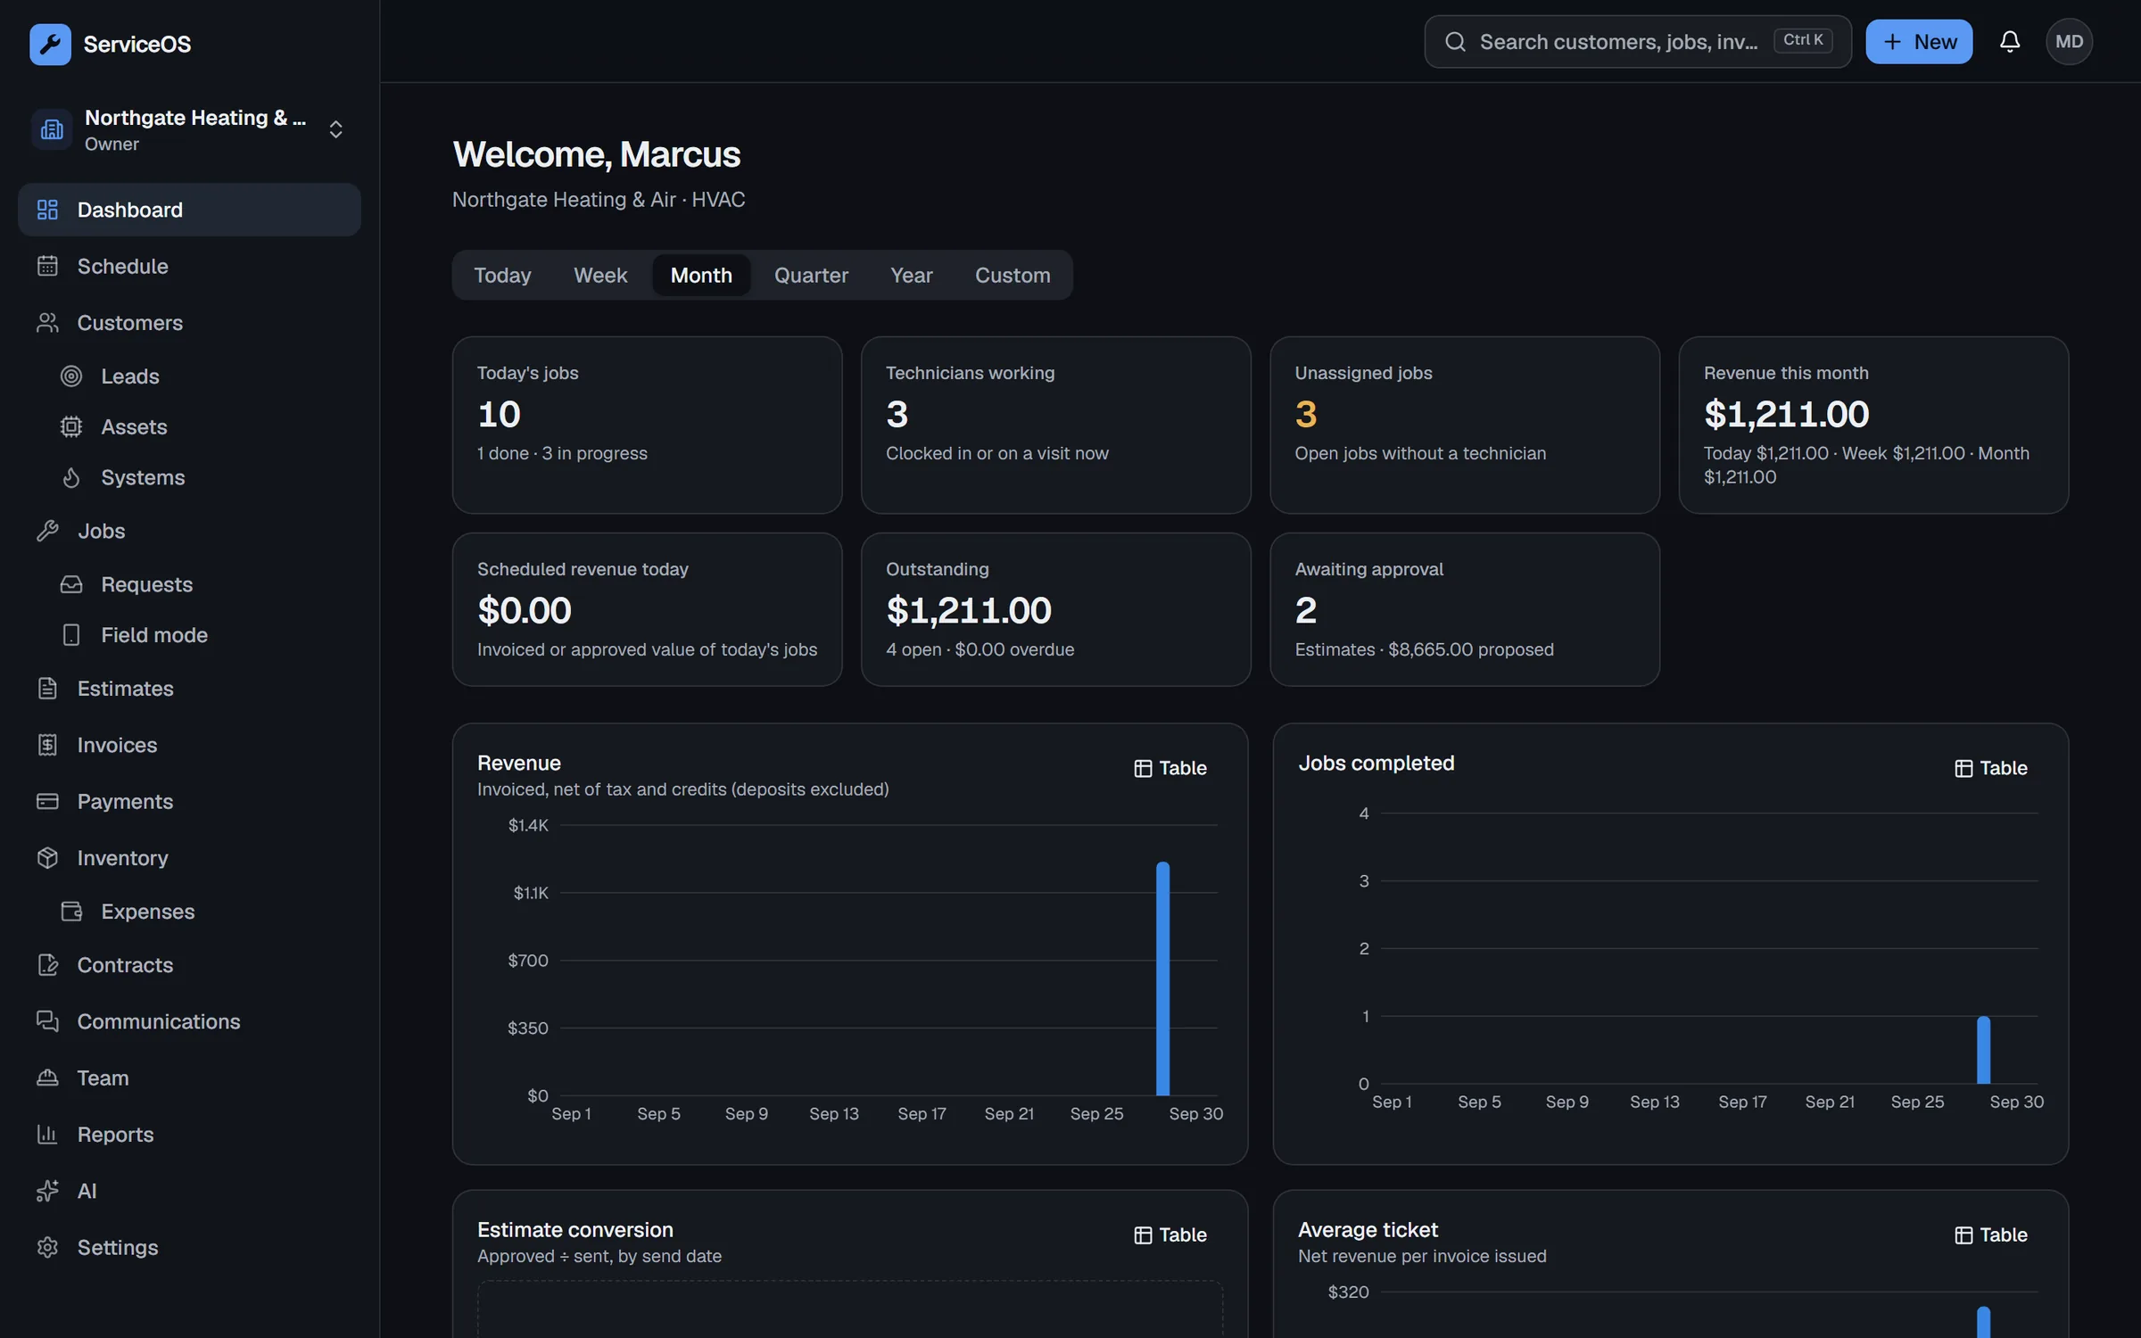Click the Schedule calendar icon
The image size is (2141, 1338).
click(x=47, y=266)
